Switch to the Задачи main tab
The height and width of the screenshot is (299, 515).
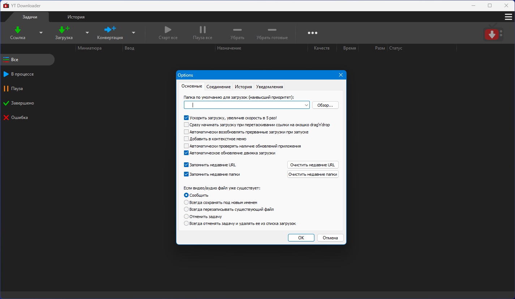pyautogui.click(x=30, y=17)
